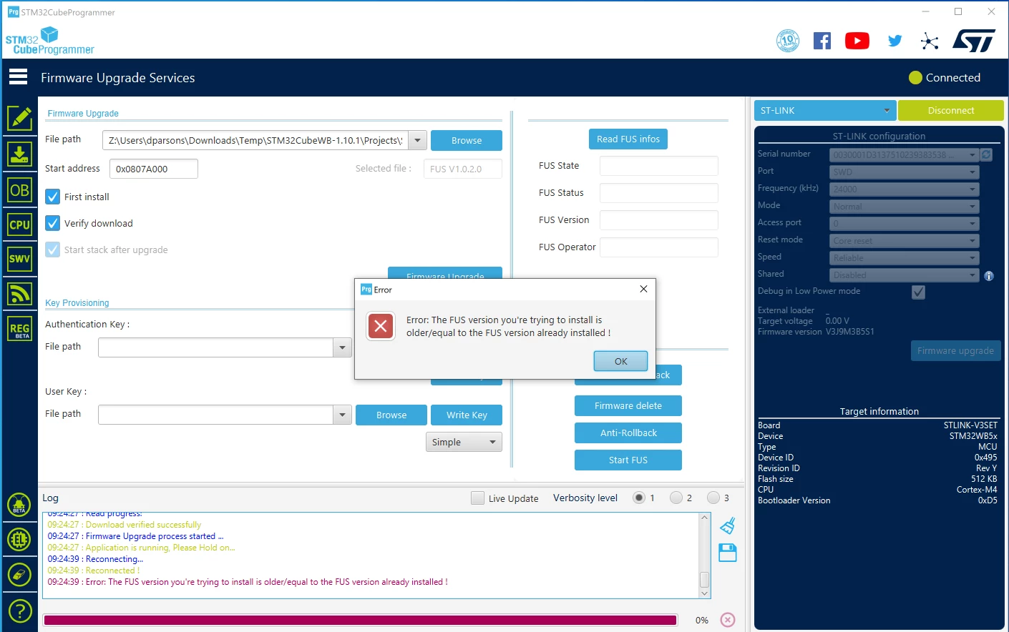Image resolution: width=1009 pixels, height=632 pixels.
Task: Click the FUS Version field
Action: tap(658, 220)
